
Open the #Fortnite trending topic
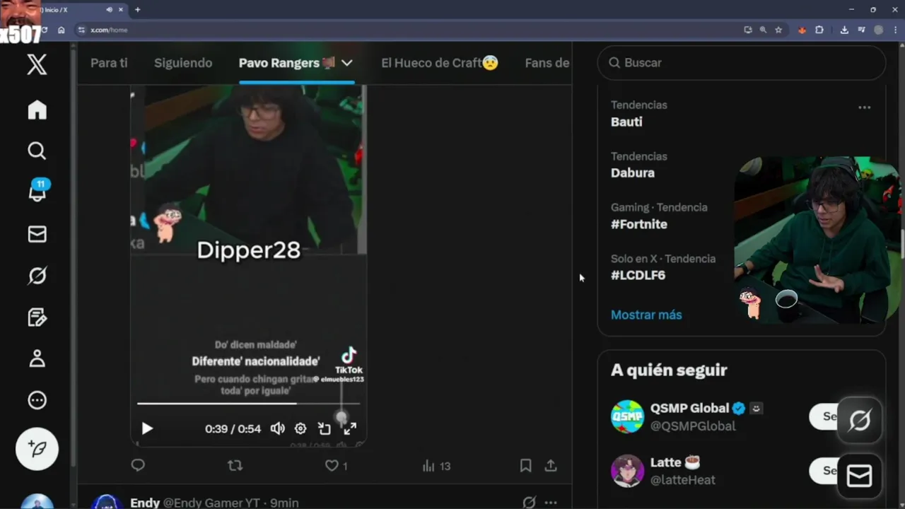(639, 224)
